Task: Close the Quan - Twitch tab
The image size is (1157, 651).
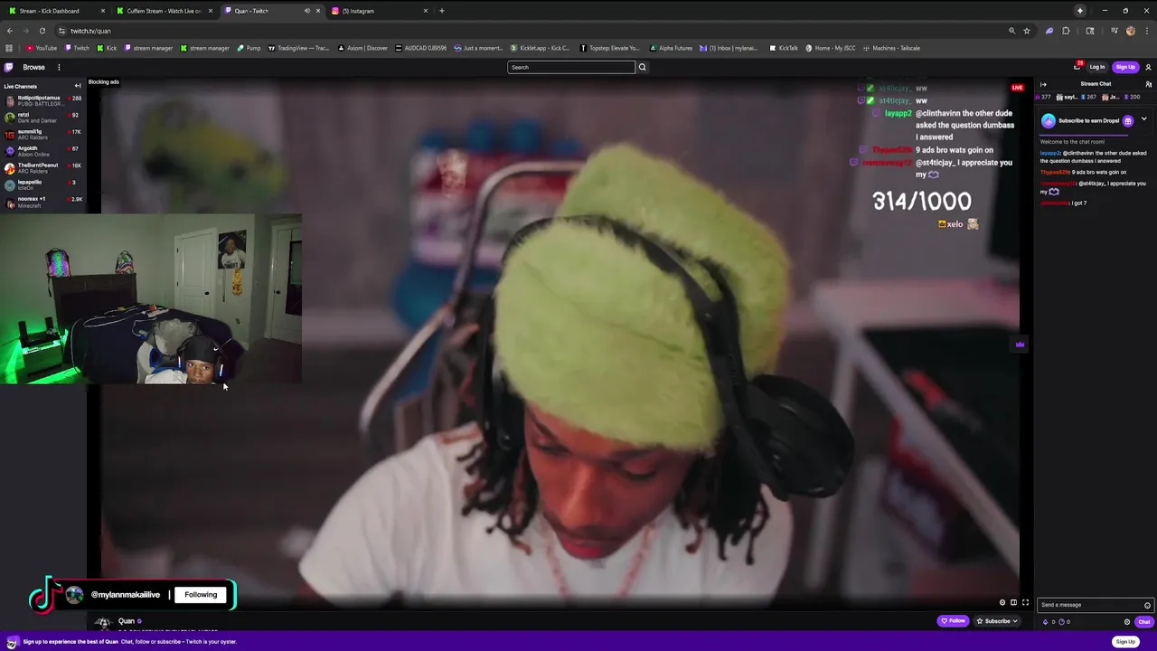Action: click(x=318, y=11)
